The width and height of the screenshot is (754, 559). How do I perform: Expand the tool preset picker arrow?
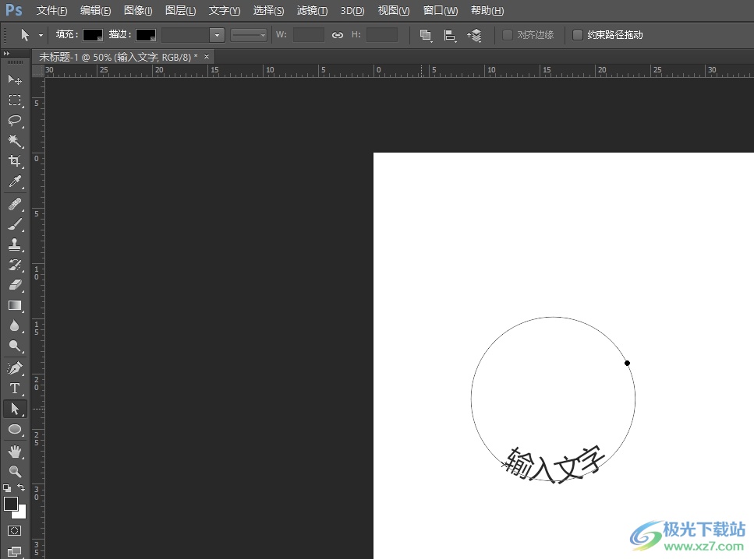41,35
